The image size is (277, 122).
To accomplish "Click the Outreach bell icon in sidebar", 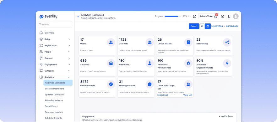I will coord(41,71).
